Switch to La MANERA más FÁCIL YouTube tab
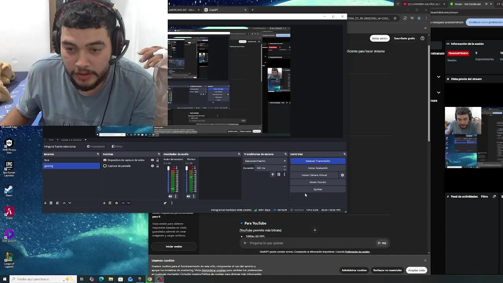The height and width of the screenshot is (283, 503). point(424,4)
